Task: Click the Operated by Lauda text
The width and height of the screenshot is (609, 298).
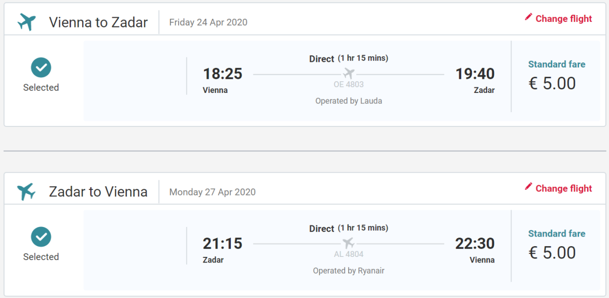Action: [349, 101]
